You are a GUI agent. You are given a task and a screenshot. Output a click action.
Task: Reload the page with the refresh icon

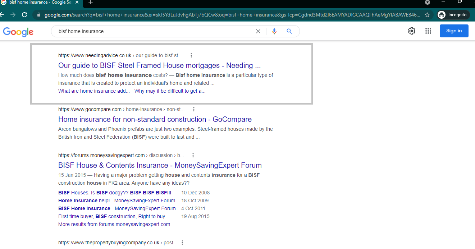click(24, 15)
